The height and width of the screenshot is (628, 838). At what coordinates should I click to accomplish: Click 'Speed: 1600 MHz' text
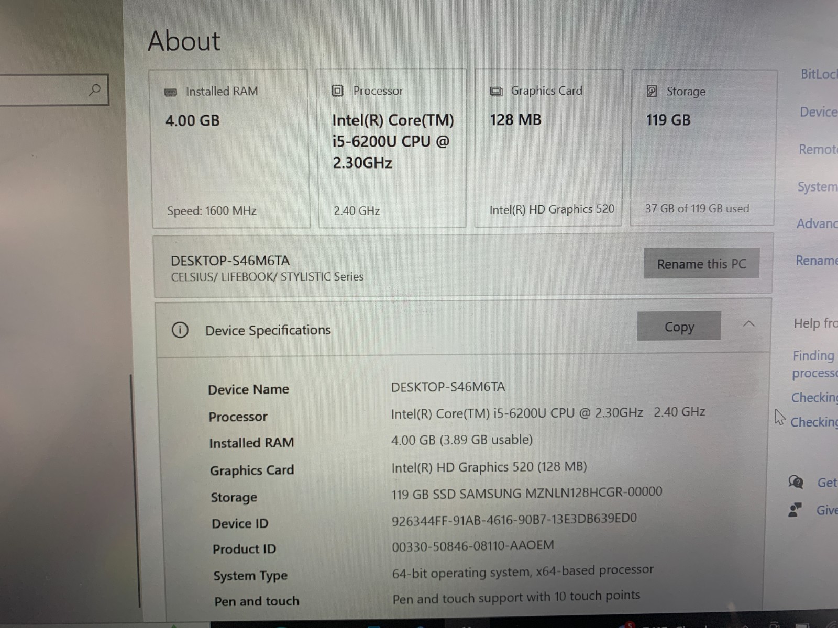(x=212, y=211)
